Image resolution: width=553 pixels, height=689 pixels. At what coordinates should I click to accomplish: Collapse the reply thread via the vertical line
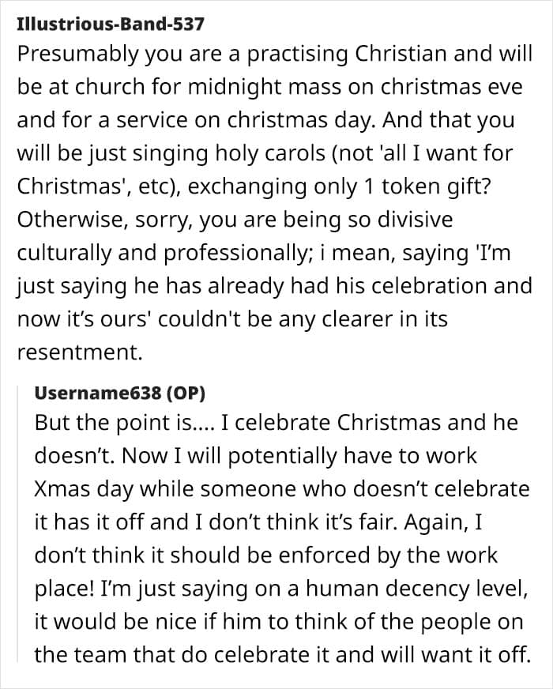coord(18,524)
